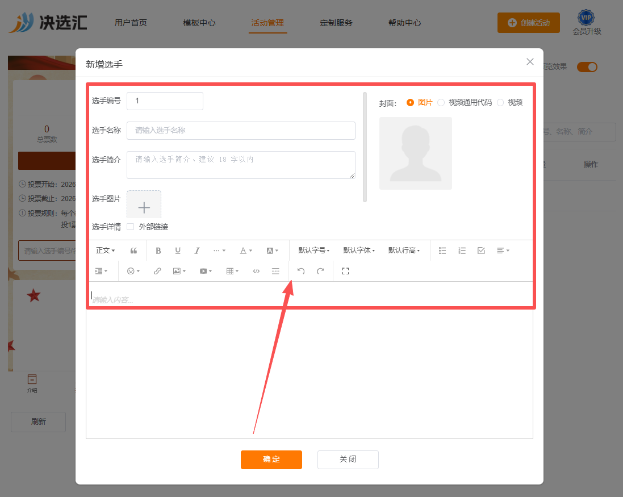Open the 正文 heading style dropdown
The width and height of the screenshot is (623, 497).
point(105,250)
